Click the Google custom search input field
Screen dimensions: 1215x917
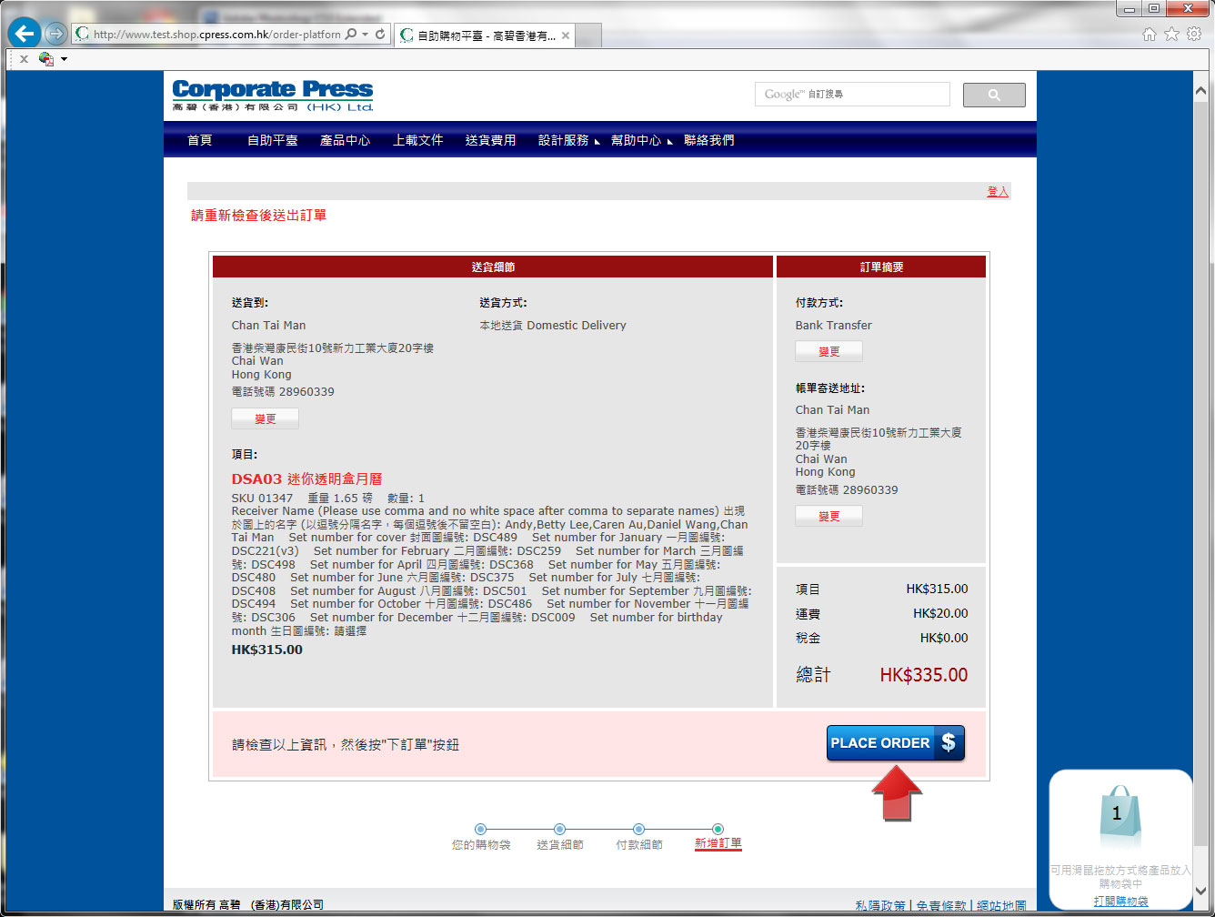point(852,95)
